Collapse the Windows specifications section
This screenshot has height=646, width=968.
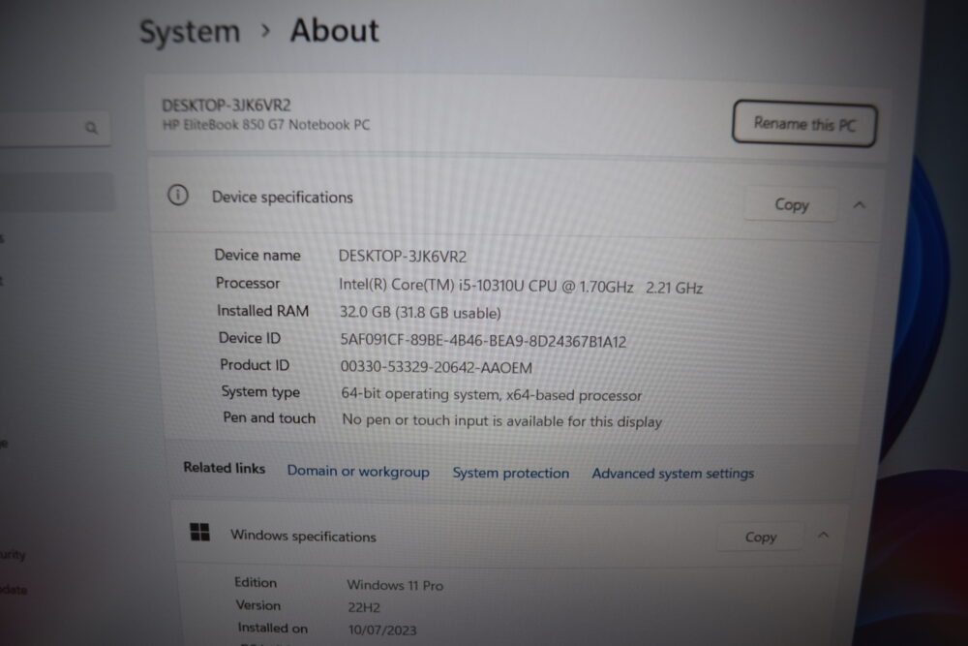tap(823, 535)
